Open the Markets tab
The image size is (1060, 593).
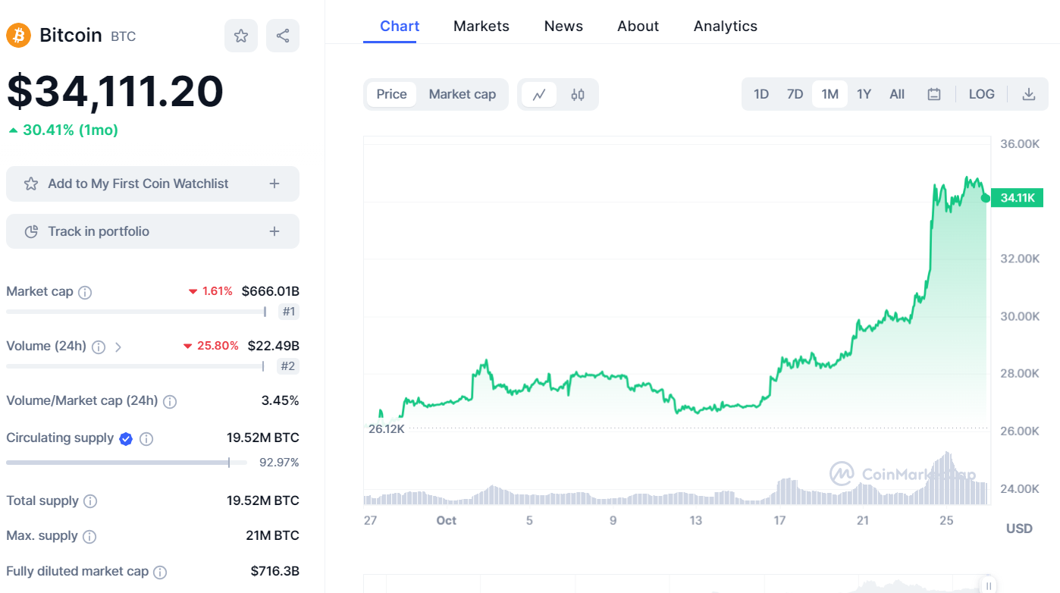pyautogui.click(x=481, y=26)
